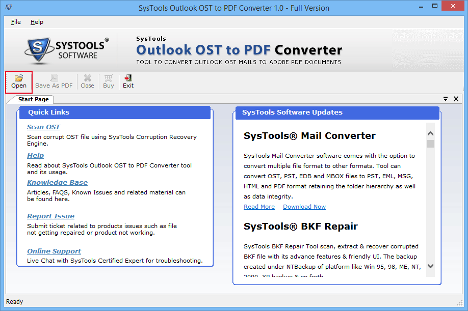Image resolution: width=468 pixels, height=311 pixels.
Task: Click the updates panel scroll down arrow
Action: tap(430, 266)
